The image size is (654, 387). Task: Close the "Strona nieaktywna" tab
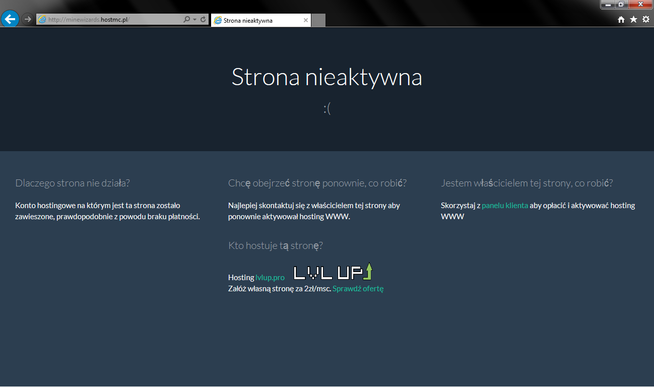pos(305,21)
